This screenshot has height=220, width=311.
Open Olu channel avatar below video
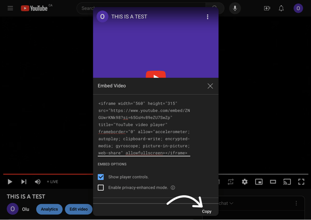(x=13, y=209)
